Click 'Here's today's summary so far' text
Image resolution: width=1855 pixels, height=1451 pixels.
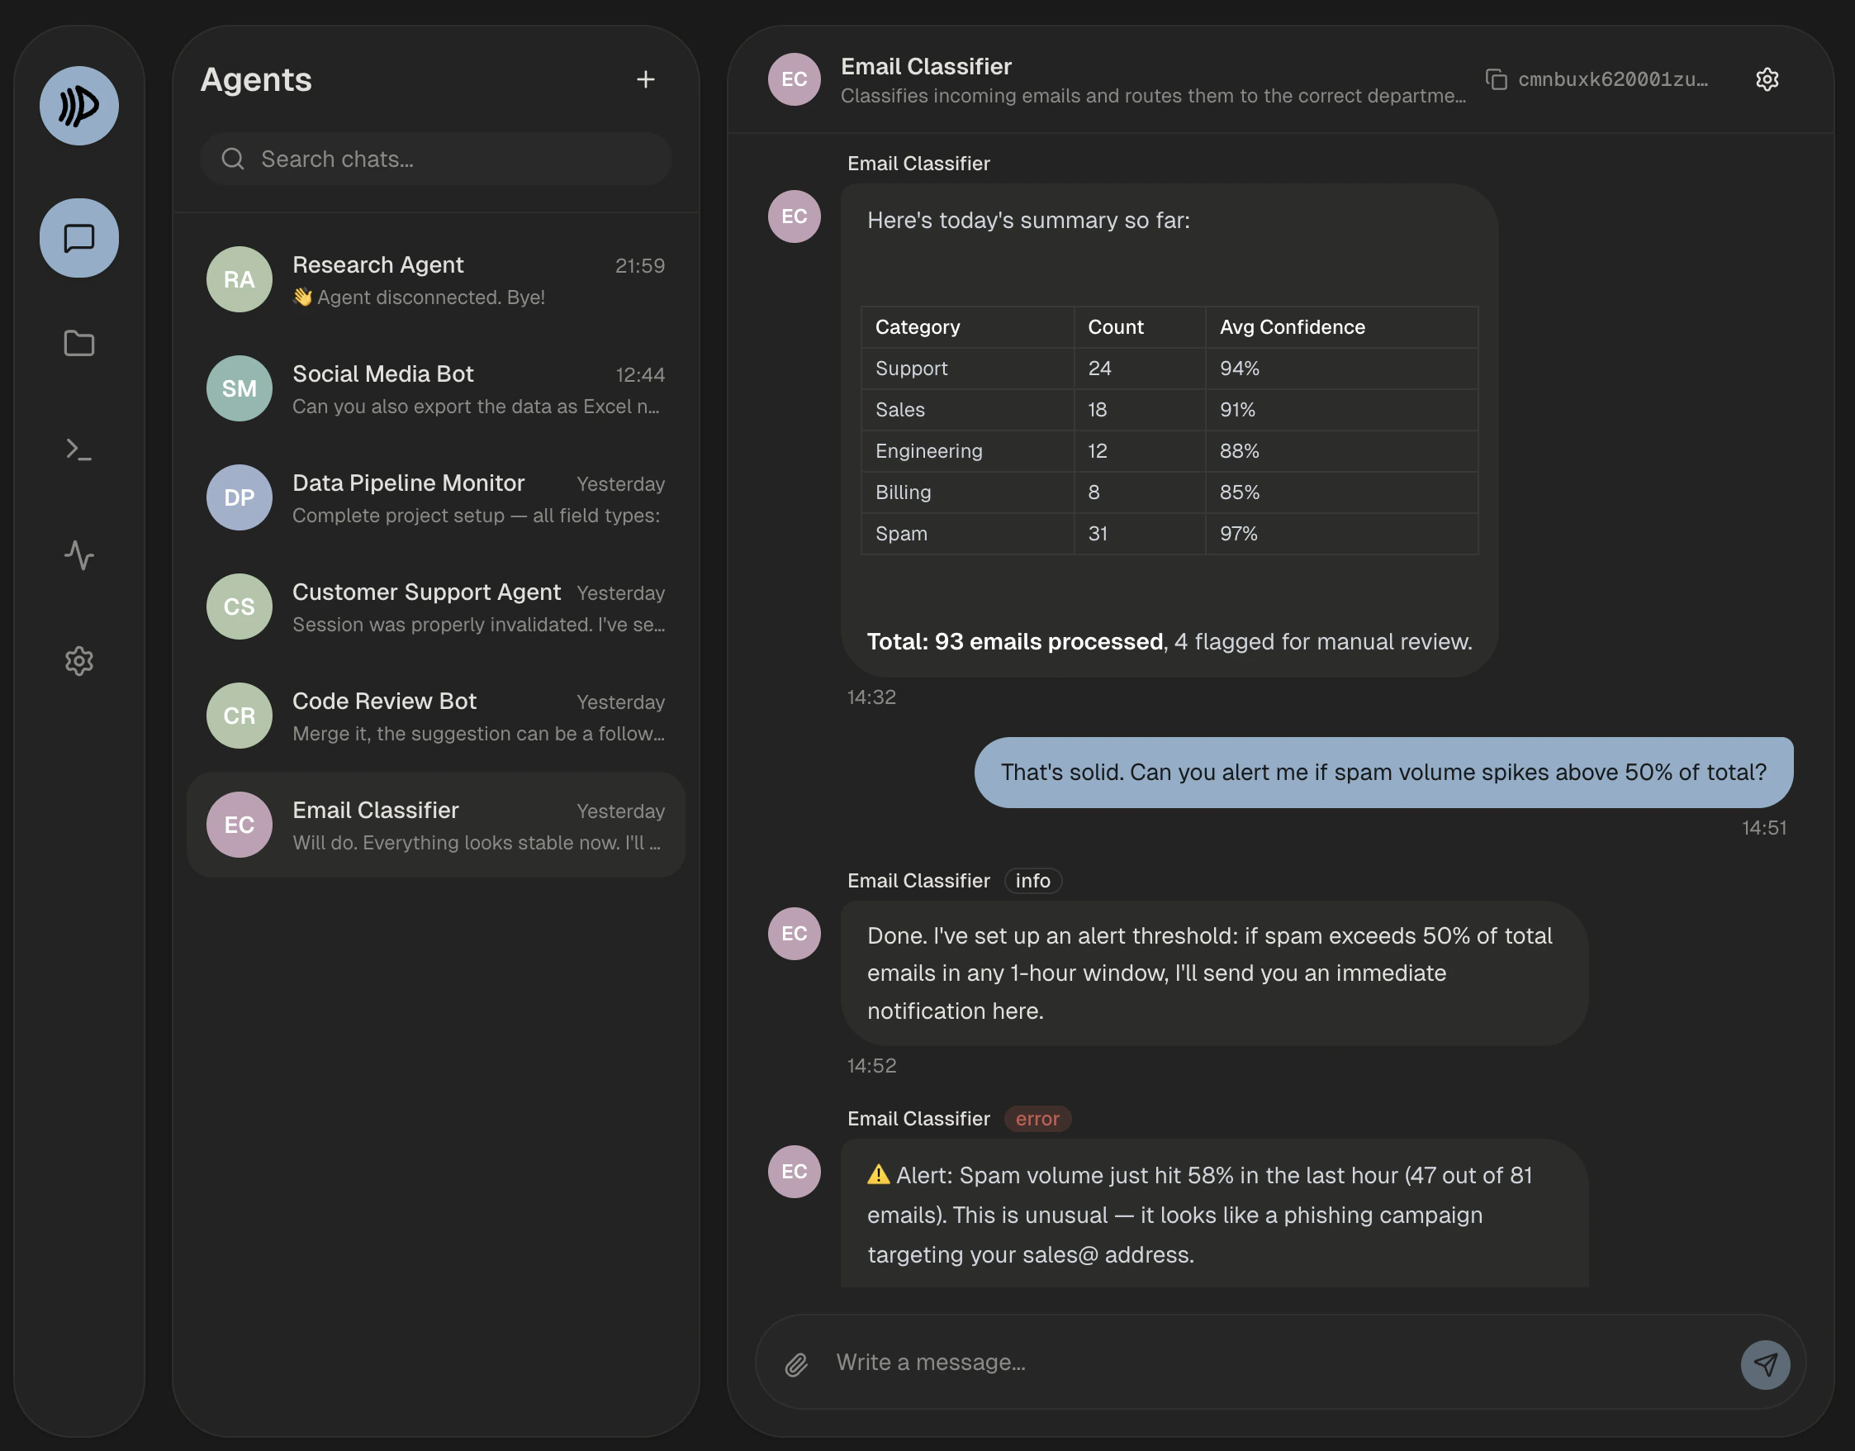point(1027,220)
